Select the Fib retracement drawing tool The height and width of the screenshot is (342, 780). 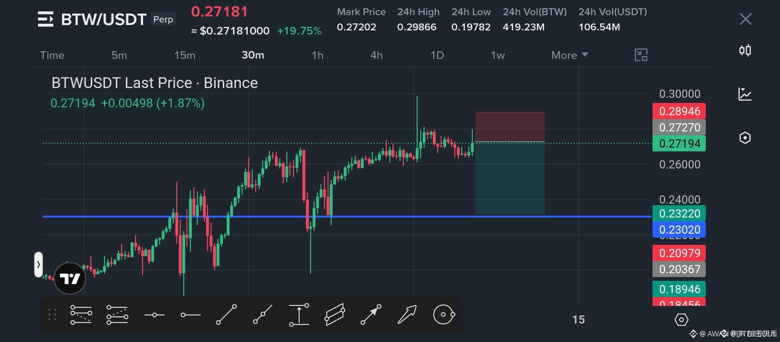point(81,315)
